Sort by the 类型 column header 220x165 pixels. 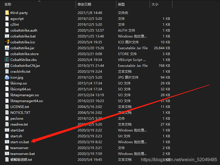tap(121, 4)
